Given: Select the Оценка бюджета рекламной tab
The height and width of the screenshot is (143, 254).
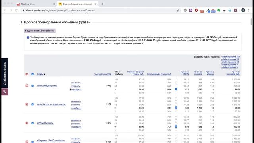Looking at the screenshot, I should point(77,4).
